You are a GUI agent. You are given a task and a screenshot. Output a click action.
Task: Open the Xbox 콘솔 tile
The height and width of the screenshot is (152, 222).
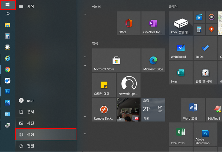[x=181, y=23]
